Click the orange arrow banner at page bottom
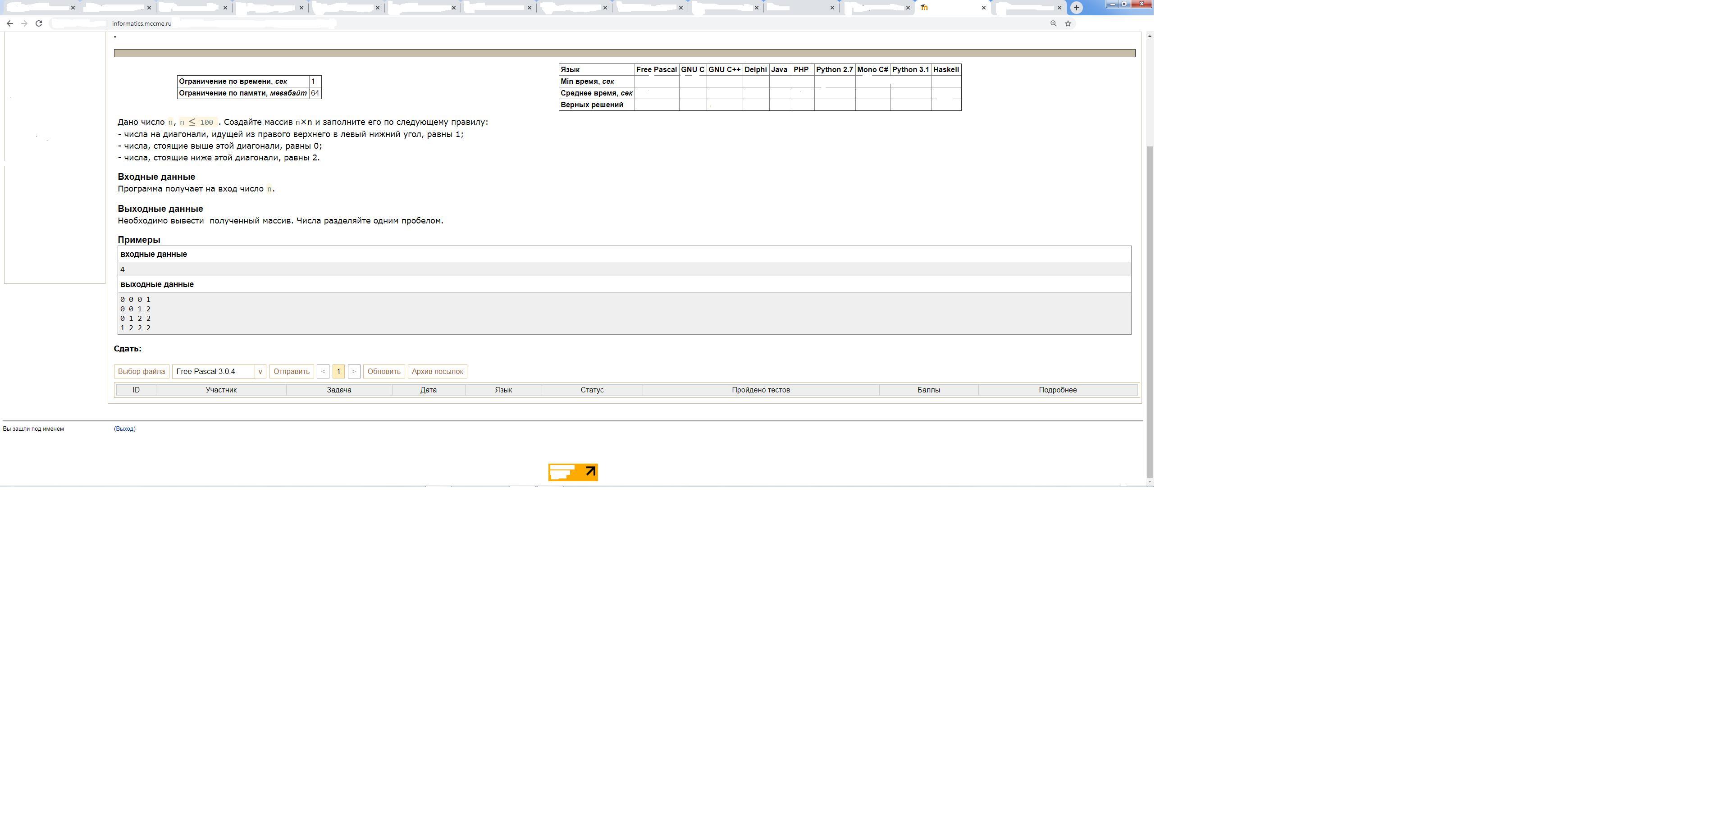Screen dimensions: 1717x820 572,472
